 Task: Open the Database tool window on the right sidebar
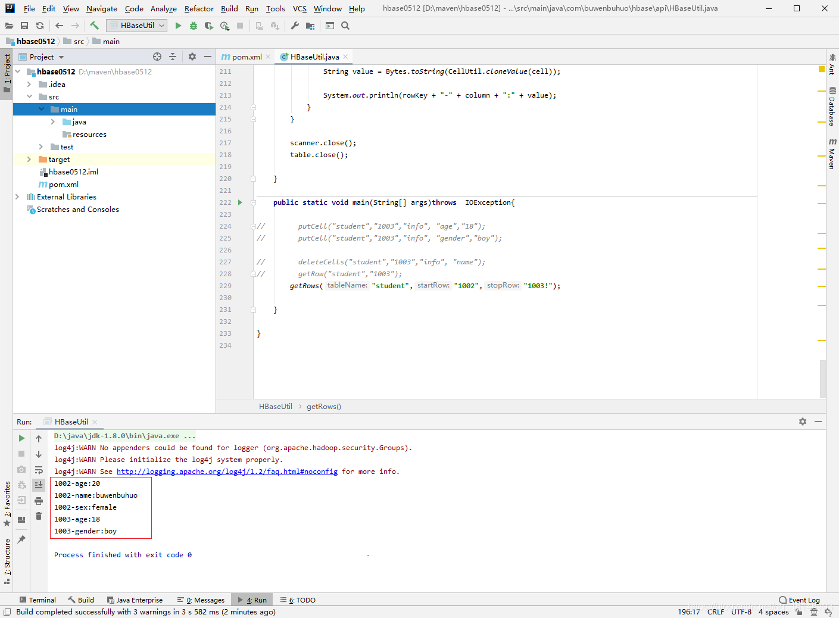tap(832, 107)
